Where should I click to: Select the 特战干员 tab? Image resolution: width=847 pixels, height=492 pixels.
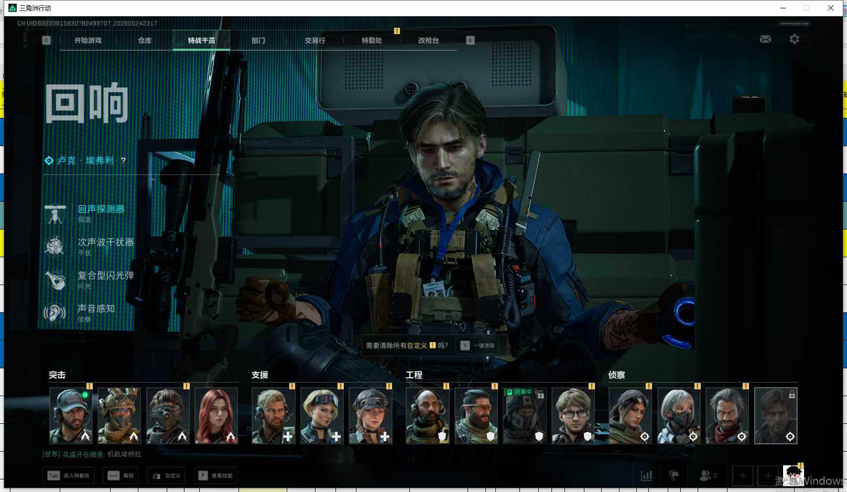click(x=201, y=40)
